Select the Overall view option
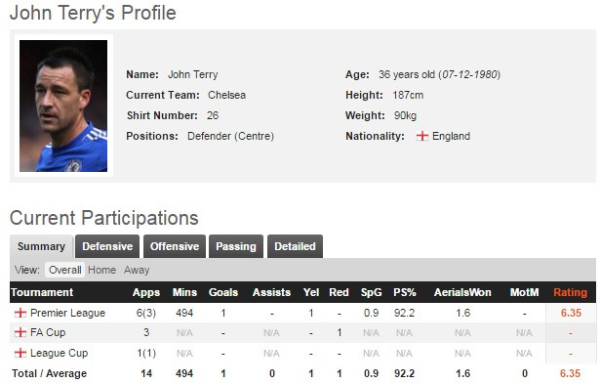The height and width of the screenshot is (384, 601). pos(64,270)
